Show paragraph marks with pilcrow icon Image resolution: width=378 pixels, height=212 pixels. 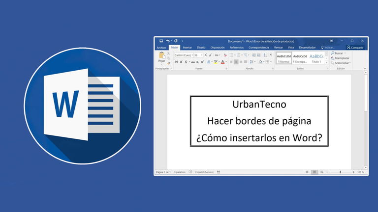tap(271, 55)
